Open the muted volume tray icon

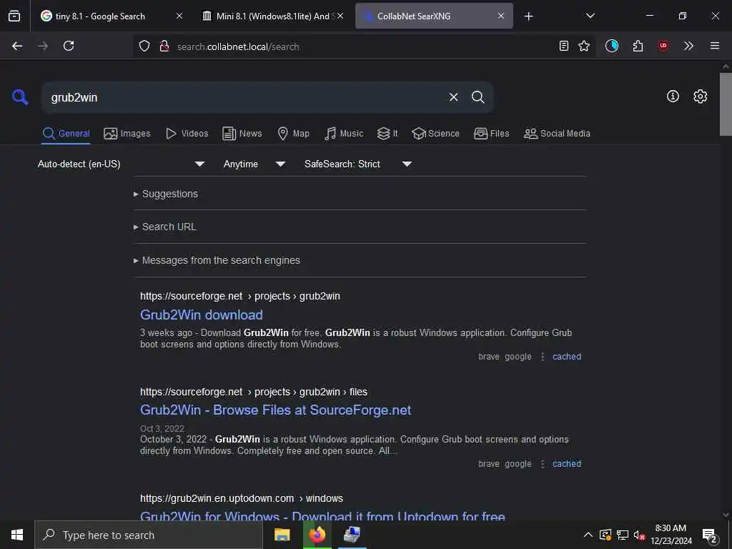639,535
